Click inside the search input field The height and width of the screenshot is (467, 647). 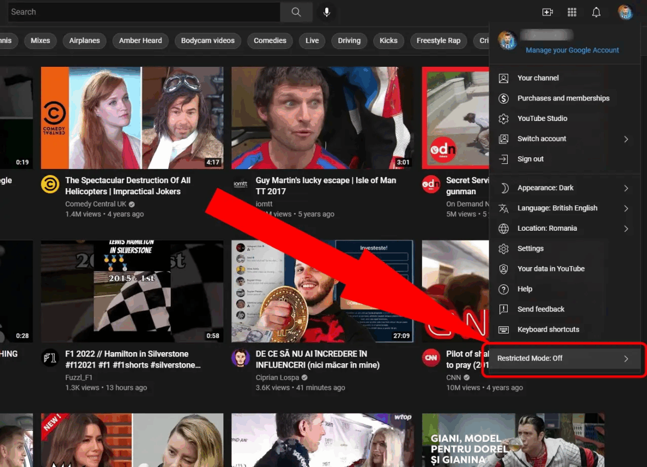144,12
